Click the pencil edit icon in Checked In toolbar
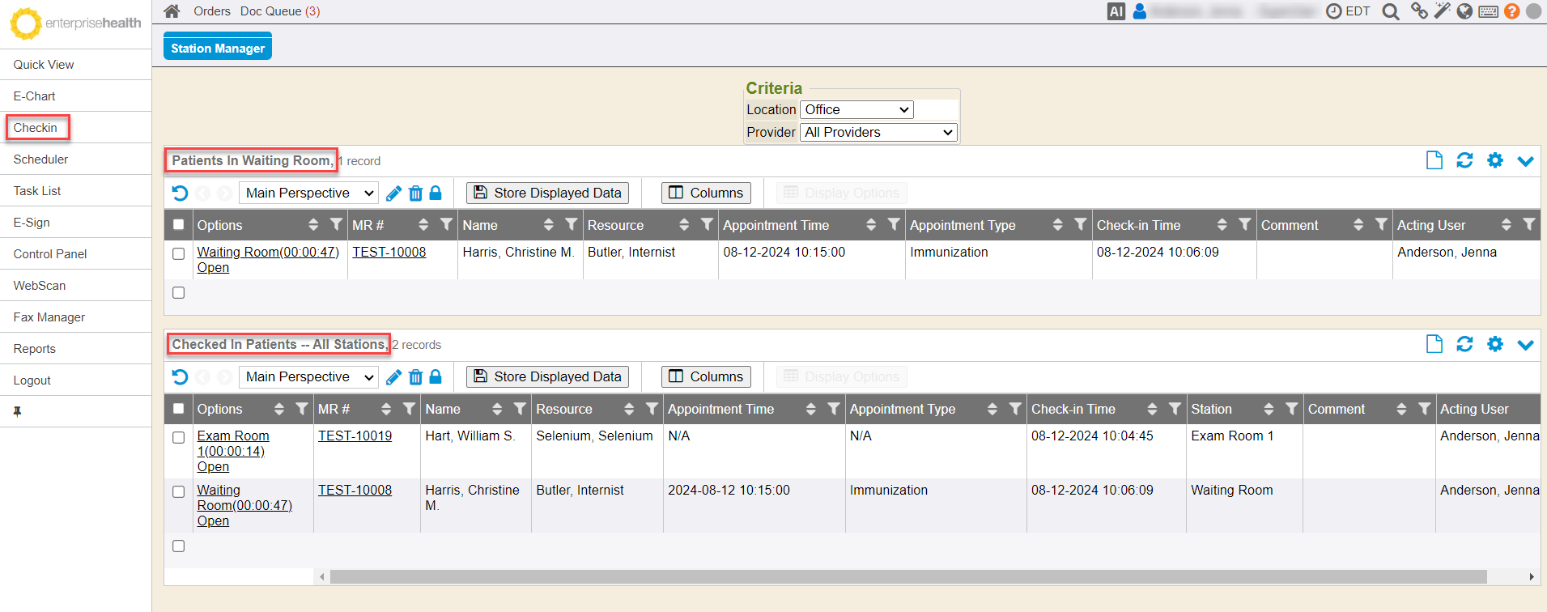 coord(393,376)
